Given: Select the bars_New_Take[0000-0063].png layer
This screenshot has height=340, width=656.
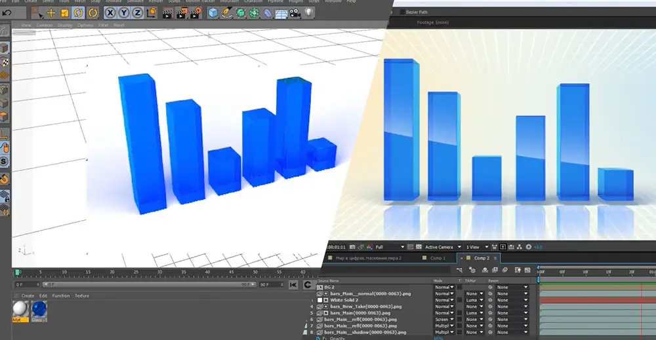Looking at the screenshot, I should (365, 307).
